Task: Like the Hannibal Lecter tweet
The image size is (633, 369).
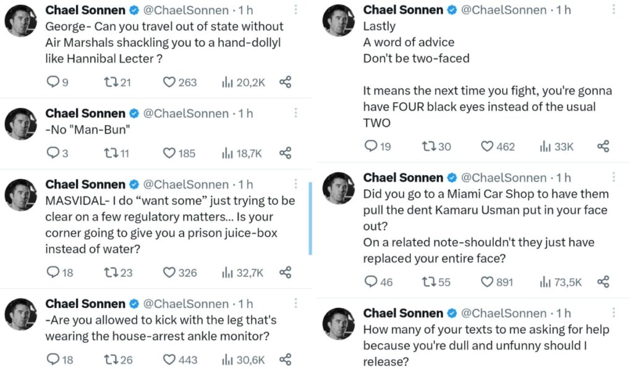Action: (169, 82)
